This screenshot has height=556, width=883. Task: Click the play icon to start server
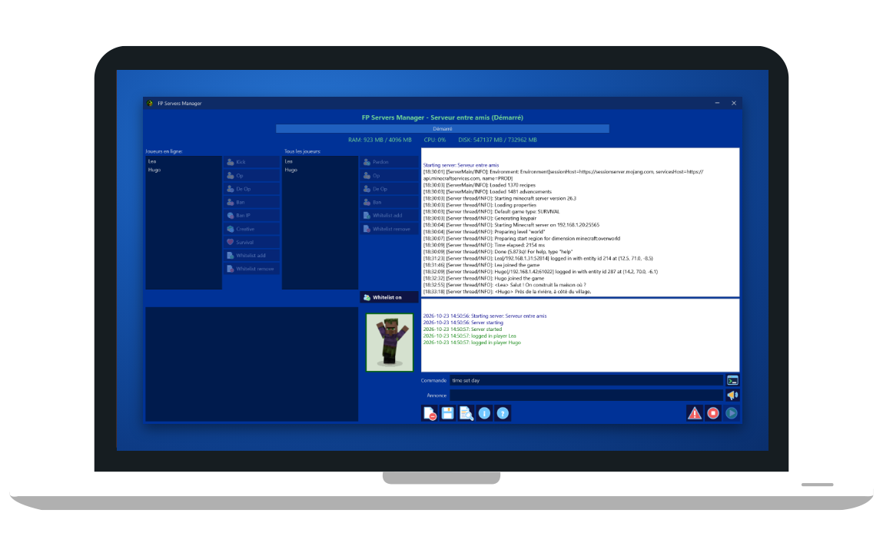732,414
